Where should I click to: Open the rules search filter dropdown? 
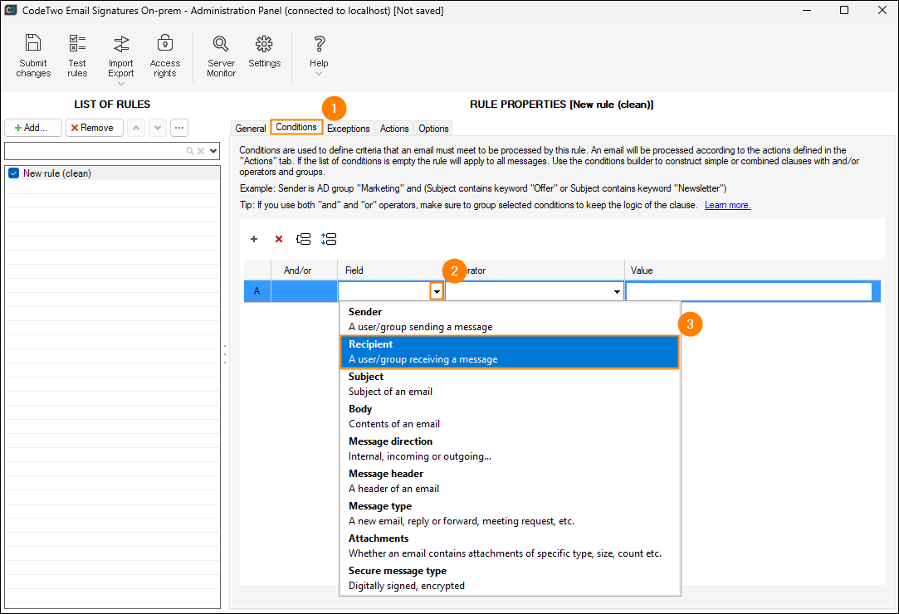tap(214, 151)
